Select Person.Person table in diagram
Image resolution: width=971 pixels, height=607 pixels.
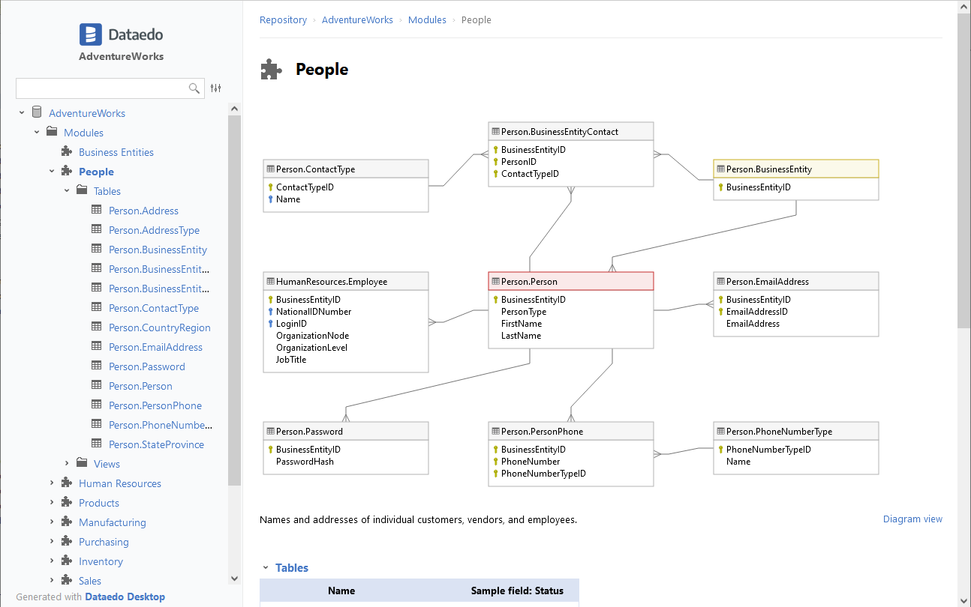click(x=570, y=282)
